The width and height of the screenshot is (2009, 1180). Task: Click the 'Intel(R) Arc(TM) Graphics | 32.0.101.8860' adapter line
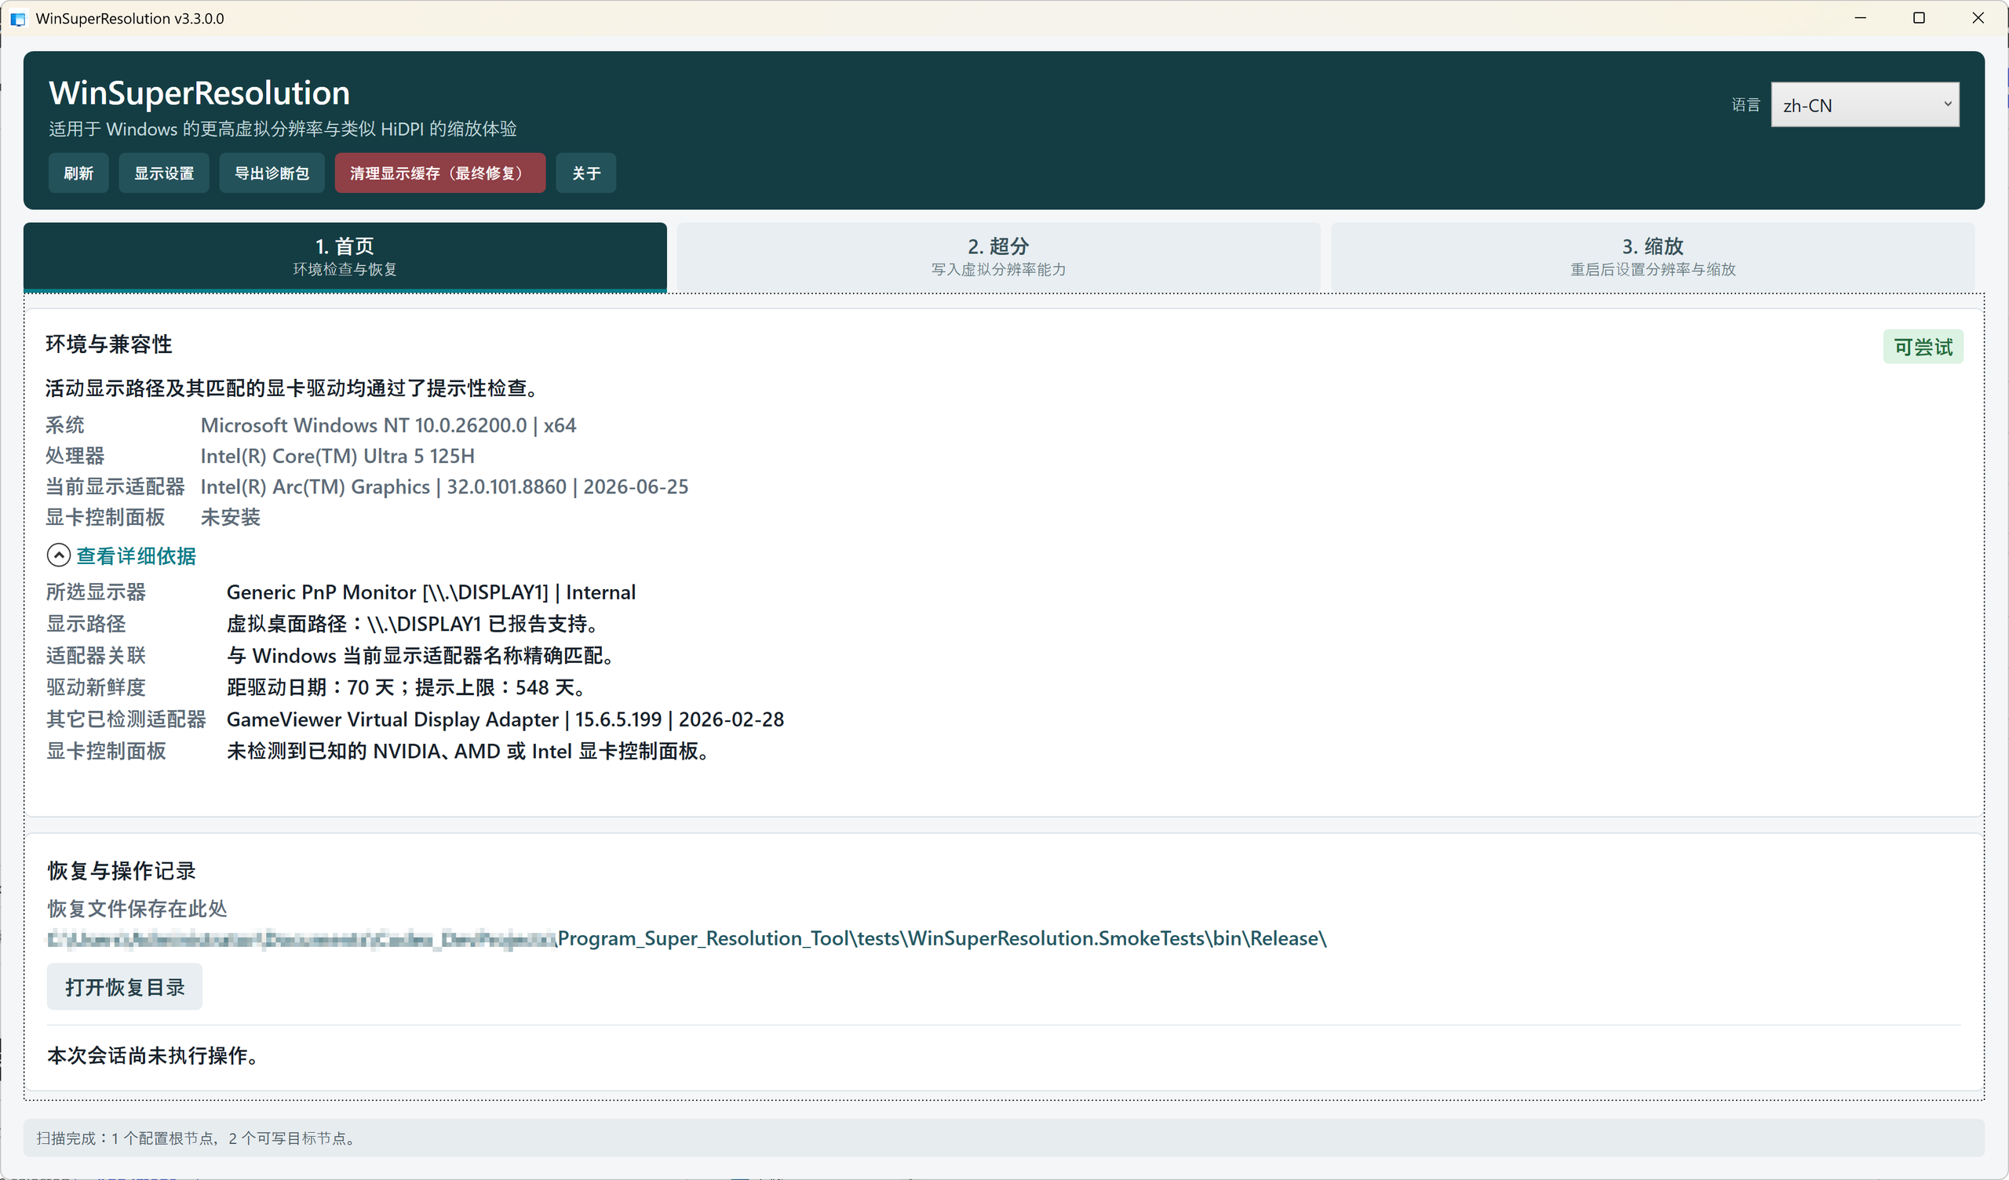pyautogui.click(x=444, y=486)
